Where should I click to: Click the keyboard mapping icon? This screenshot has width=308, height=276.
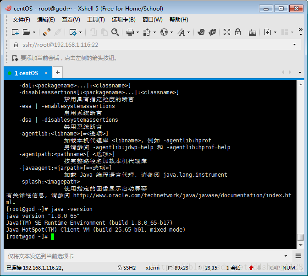253,32
